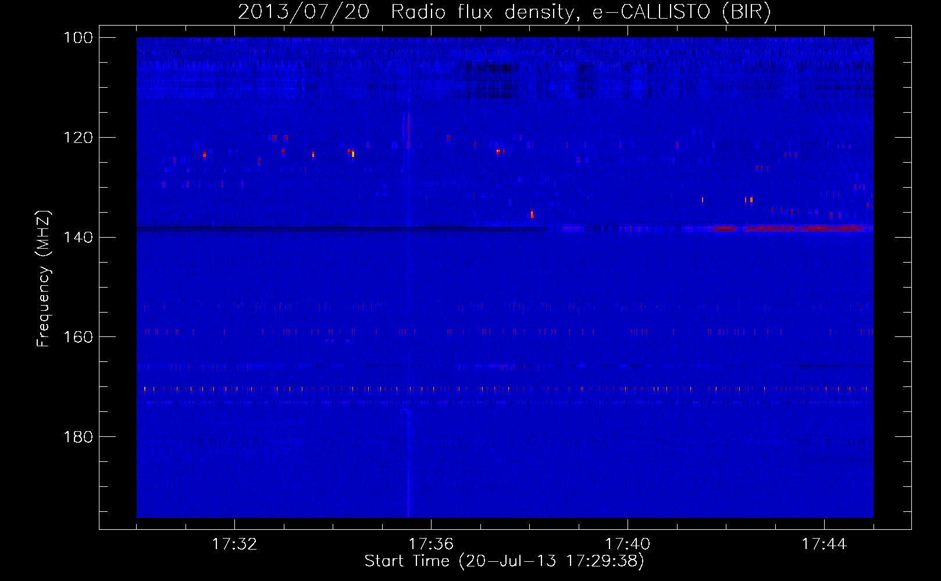Click the 'Start Time (20-Jul-13 17:29:38)' label
The height and width of the screenshot is (581, 941).
tap(504, 561)
